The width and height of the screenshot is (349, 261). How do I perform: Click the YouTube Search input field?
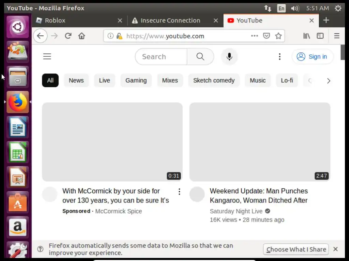(161, 57)
